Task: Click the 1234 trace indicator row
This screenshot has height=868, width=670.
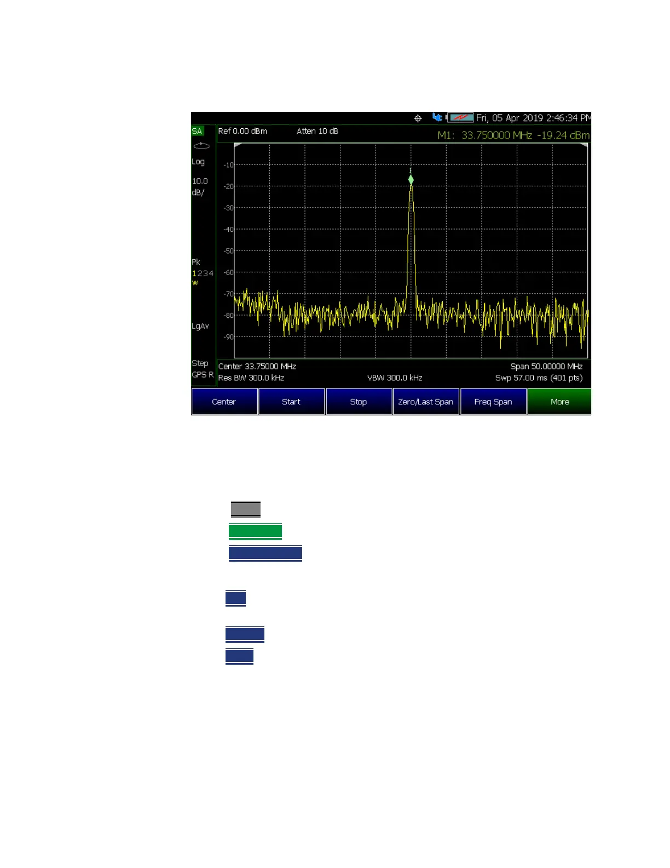Action: click(203, 273)
